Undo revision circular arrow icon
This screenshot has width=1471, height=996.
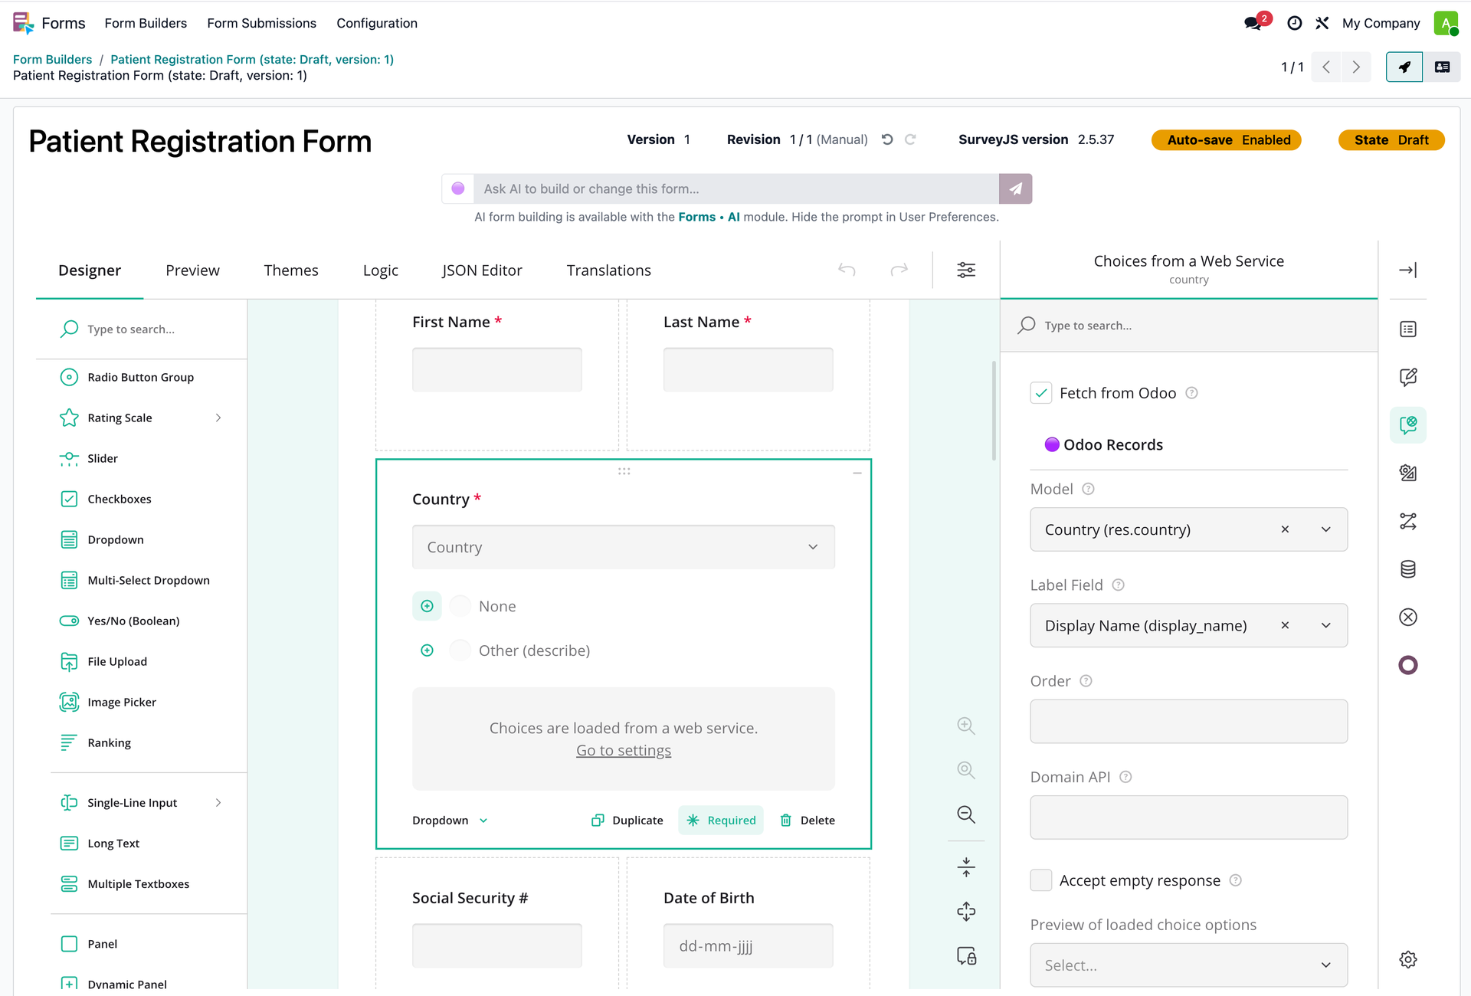pyautogui.click(x=887, y=139)
